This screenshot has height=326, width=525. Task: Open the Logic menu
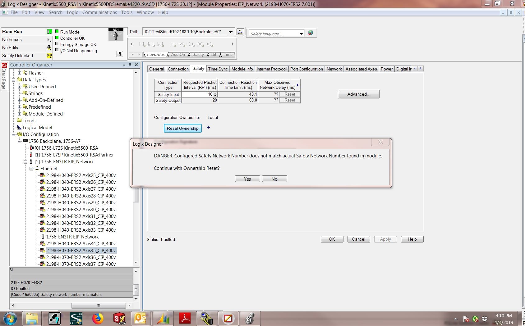click(72, 12)
